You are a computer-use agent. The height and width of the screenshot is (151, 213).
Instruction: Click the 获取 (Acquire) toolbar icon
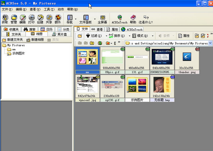(x=5, y=19)
